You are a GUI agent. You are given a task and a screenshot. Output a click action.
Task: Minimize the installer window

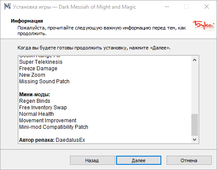167,7
